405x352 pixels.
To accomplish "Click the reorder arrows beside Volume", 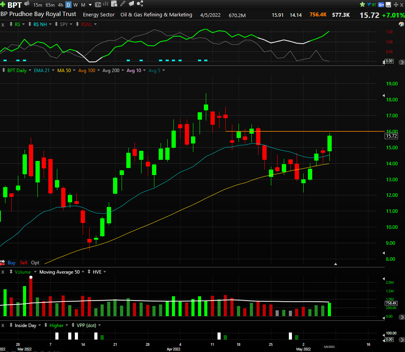I will click(11, 272).
